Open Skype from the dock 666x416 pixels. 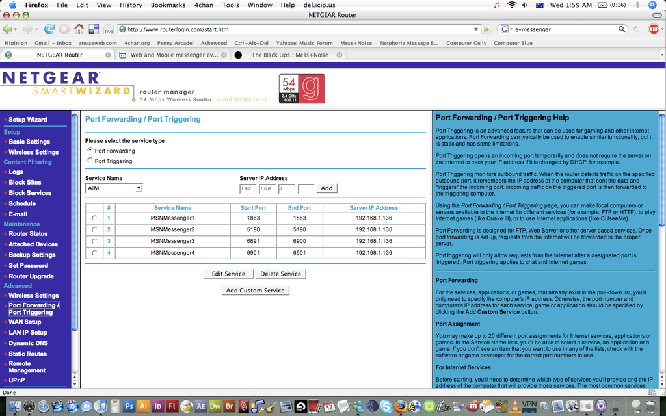386,406
